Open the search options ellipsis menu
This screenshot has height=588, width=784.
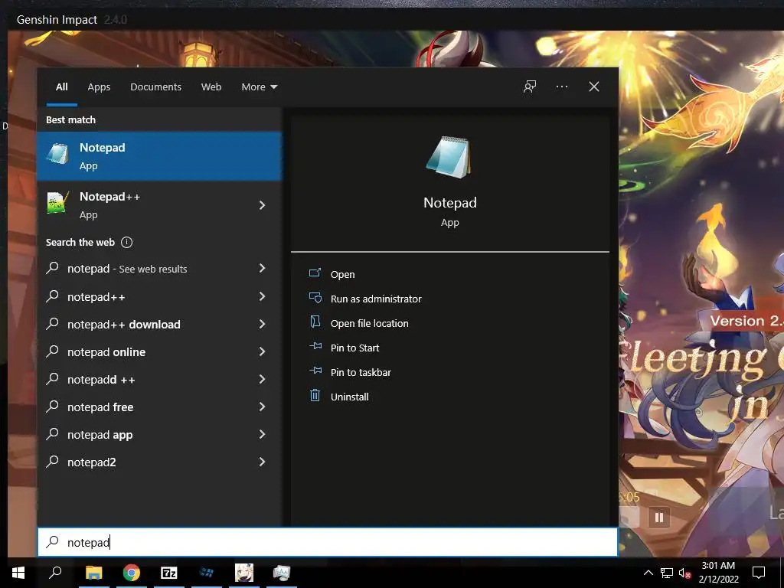(x=561, y=87)
